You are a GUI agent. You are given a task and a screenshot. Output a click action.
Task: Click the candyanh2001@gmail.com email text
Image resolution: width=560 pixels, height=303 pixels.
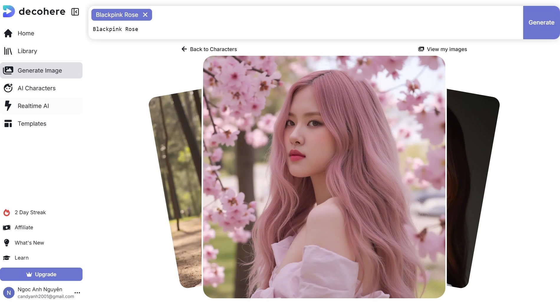46,297
